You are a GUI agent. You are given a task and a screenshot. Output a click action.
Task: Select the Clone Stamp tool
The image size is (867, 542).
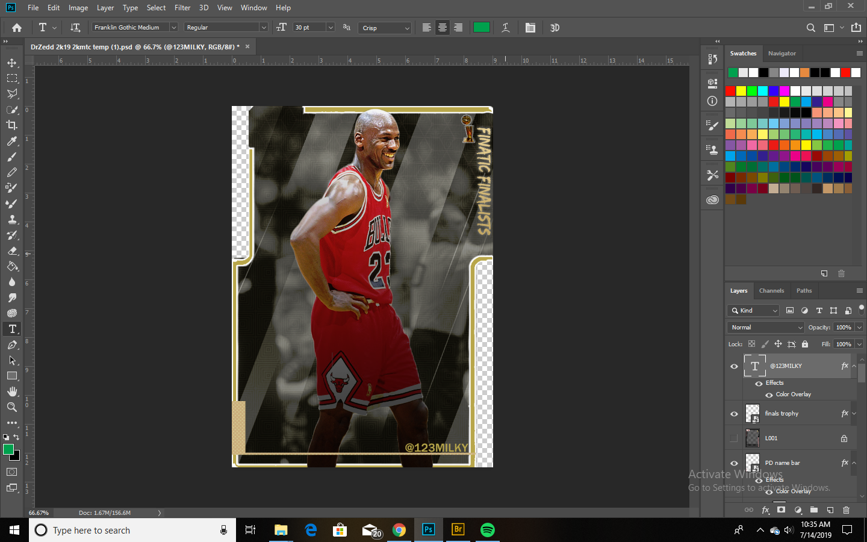[12, 219]
